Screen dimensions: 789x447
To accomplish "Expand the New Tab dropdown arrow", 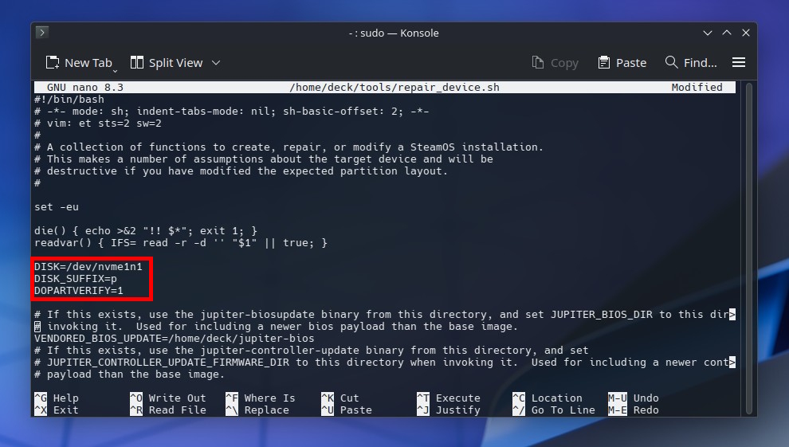I will 116,71.
